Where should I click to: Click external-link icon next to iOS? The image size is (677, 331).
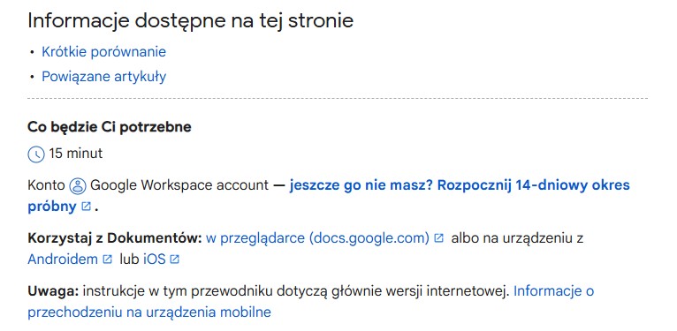click(x=174, y=259)
